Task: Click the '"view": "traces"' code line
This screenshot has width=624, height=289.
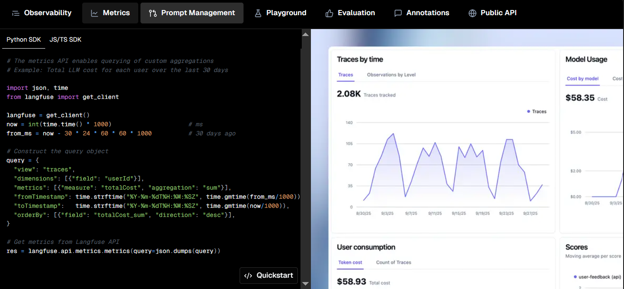Action: (x=44, y=169)
